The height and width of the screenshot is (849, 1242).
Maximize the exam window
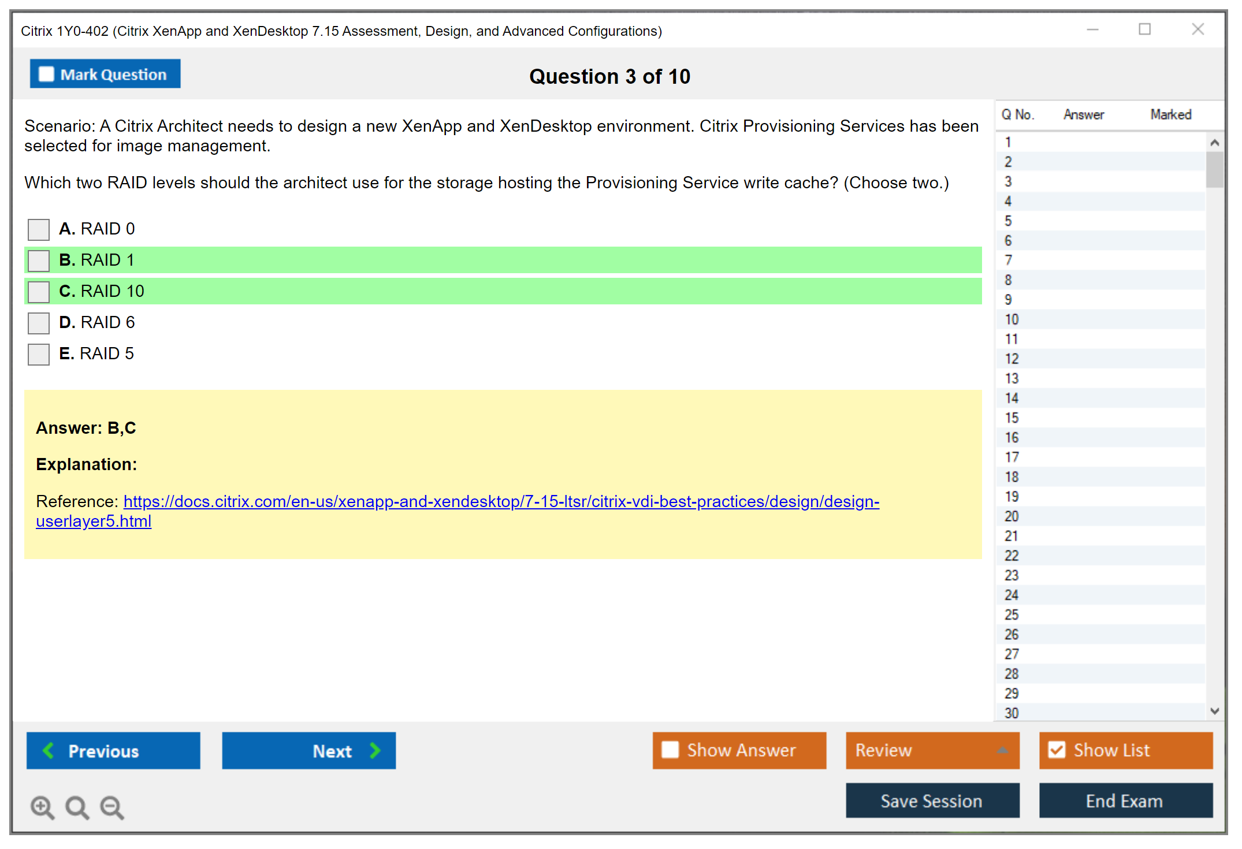pos(1144,29)
